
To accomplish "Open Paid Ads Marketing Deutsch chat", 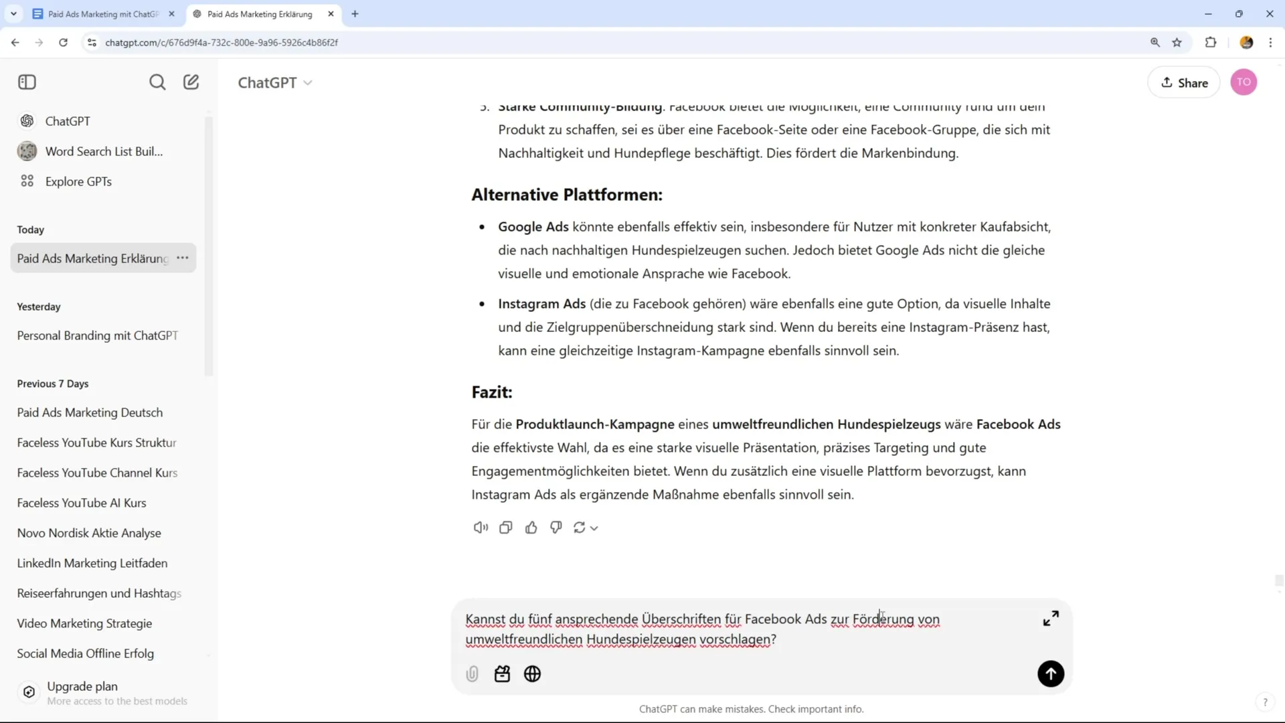I will pos(90,412).
